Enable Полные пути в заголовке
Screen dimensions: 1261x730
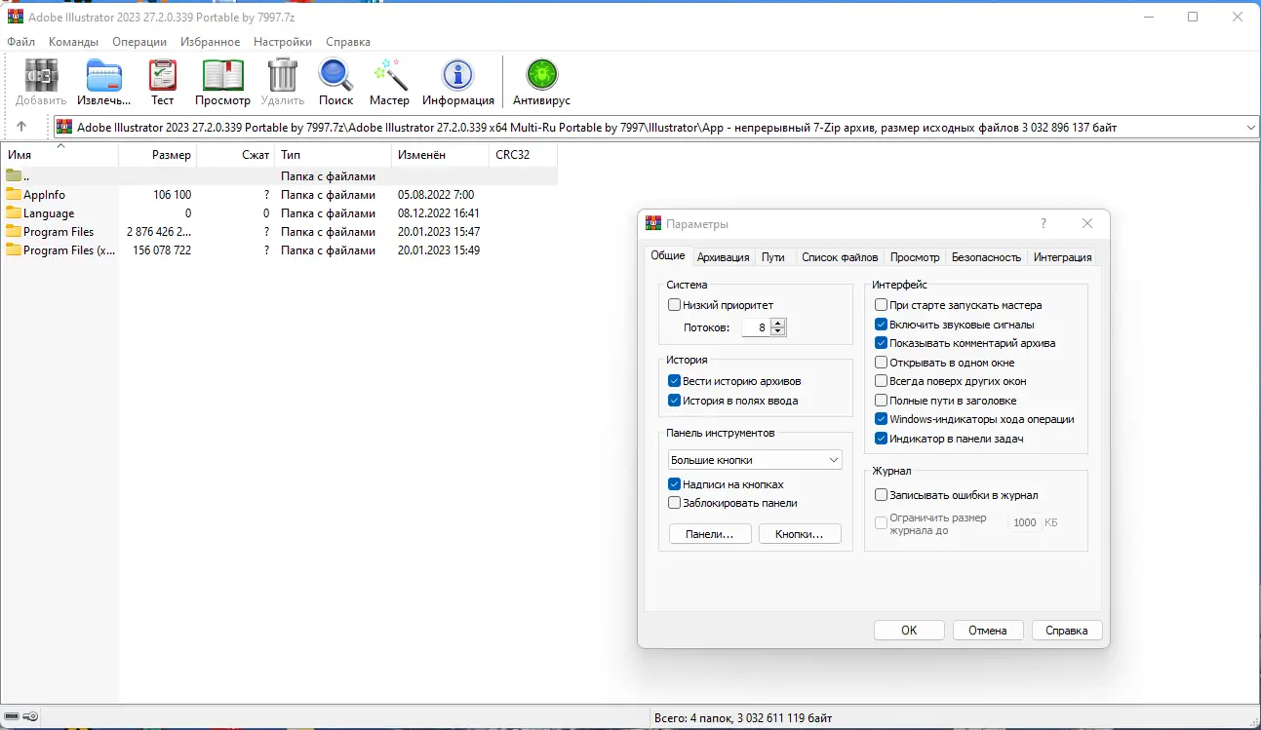coord(882,401)
